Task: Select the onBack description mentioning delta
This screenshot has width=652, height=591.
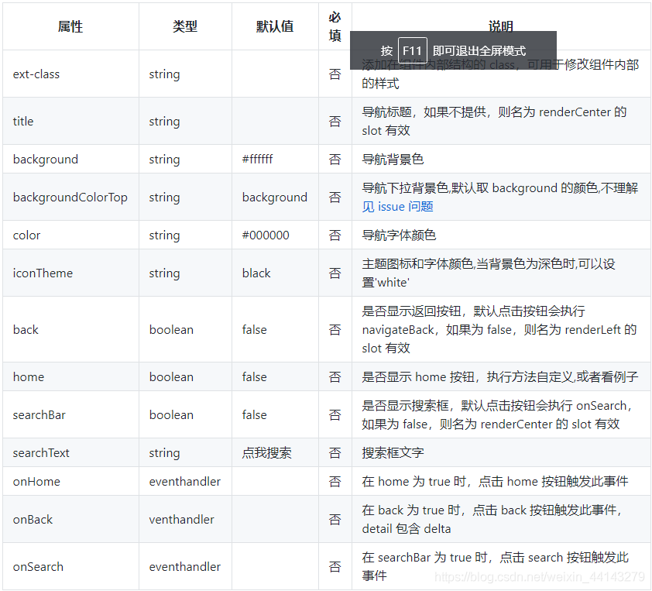Action: tap(492, 519)
